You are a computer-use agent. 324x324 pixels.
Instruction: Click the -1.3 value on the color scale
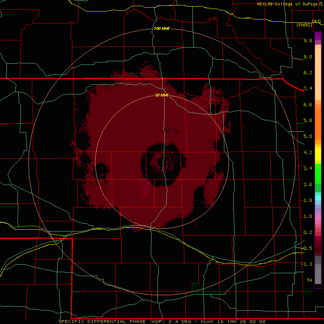point(307,264)
